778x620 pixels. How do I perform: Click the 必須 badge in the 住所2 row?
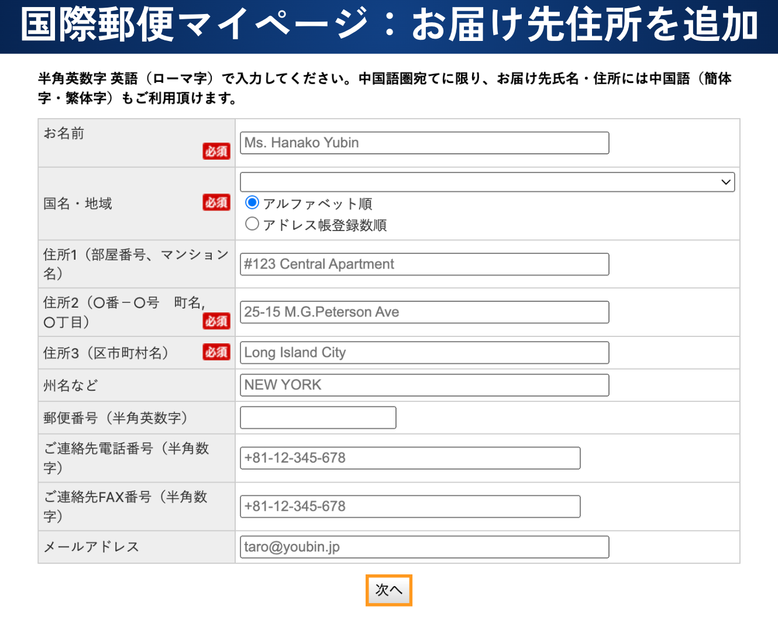pos(216,321)
